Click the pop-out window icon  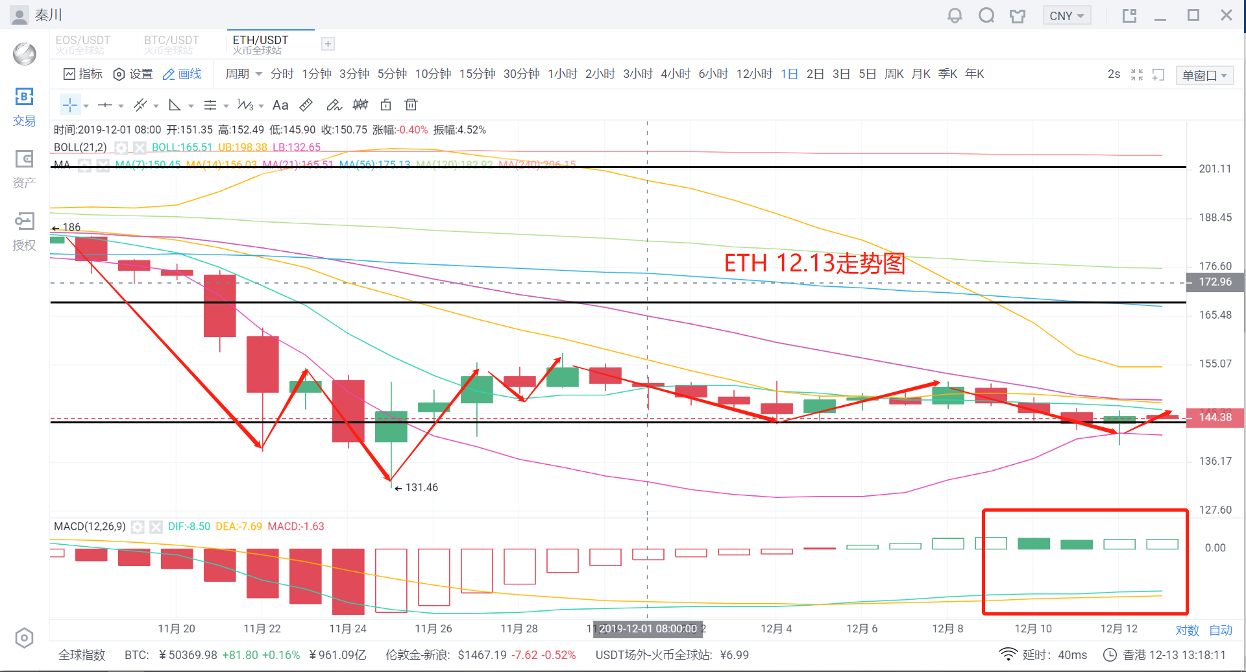(1129, 16)
